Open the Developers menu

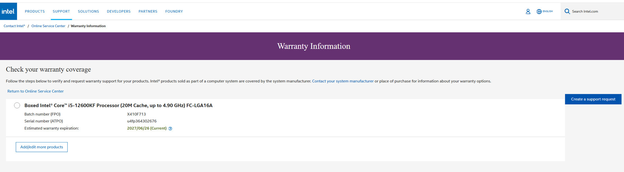[x=119, y=12]
